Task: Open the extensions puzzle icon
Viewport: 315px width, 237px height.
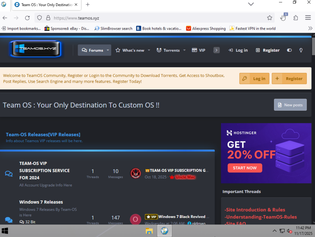Action: coord(295,18)
